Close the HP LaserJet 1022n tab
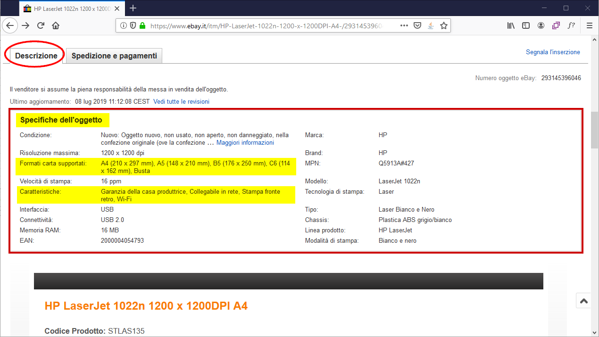The width and height of the screenshot is (599, 337). (x=117, y=8)
